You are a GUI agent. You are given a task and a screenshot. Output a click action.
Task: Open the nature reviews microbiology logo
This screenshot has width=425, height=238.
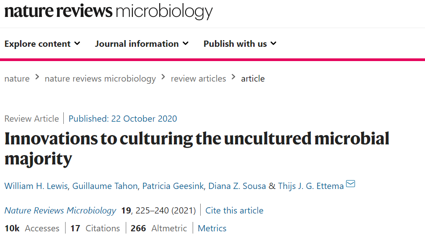(108, 12)
